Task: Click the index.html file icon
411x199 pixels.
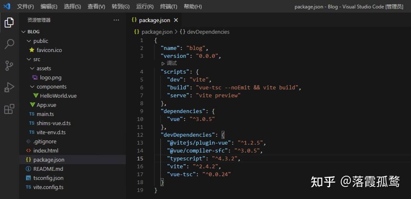Action: 29,151
